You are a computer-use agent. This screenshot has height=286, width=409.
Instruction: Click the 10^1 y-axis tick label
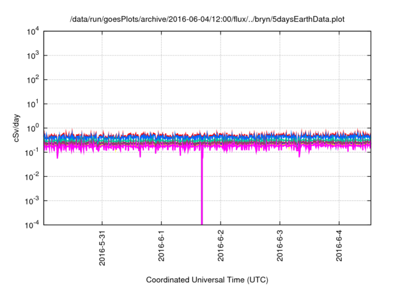pos(33,104)
